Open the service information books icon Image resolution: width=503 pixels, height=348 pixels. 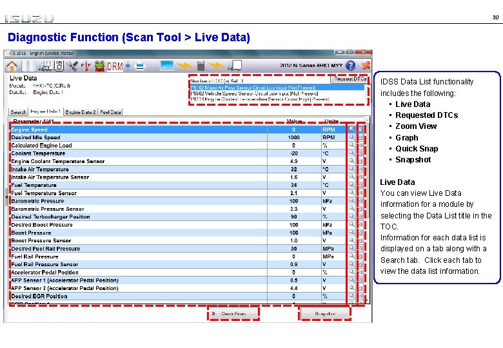pos(28,66)
